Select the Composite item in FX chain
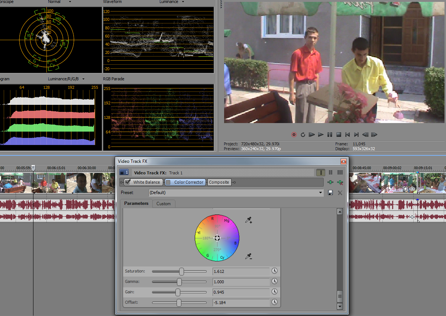The height and width of the screenshot is (316, 446). pos(219,182)
